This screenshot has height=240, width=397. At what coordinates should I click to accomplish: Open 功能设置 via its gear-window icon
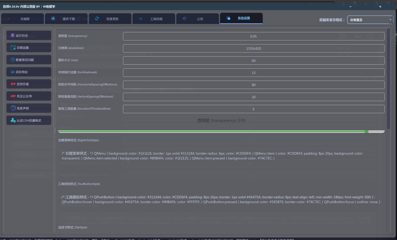pos(13,47)
